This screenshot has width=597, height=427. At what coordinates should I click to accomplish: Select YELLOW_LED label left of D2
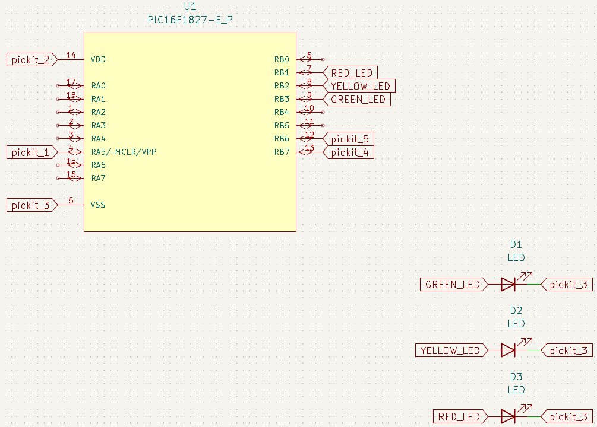[x=451, y=350]
